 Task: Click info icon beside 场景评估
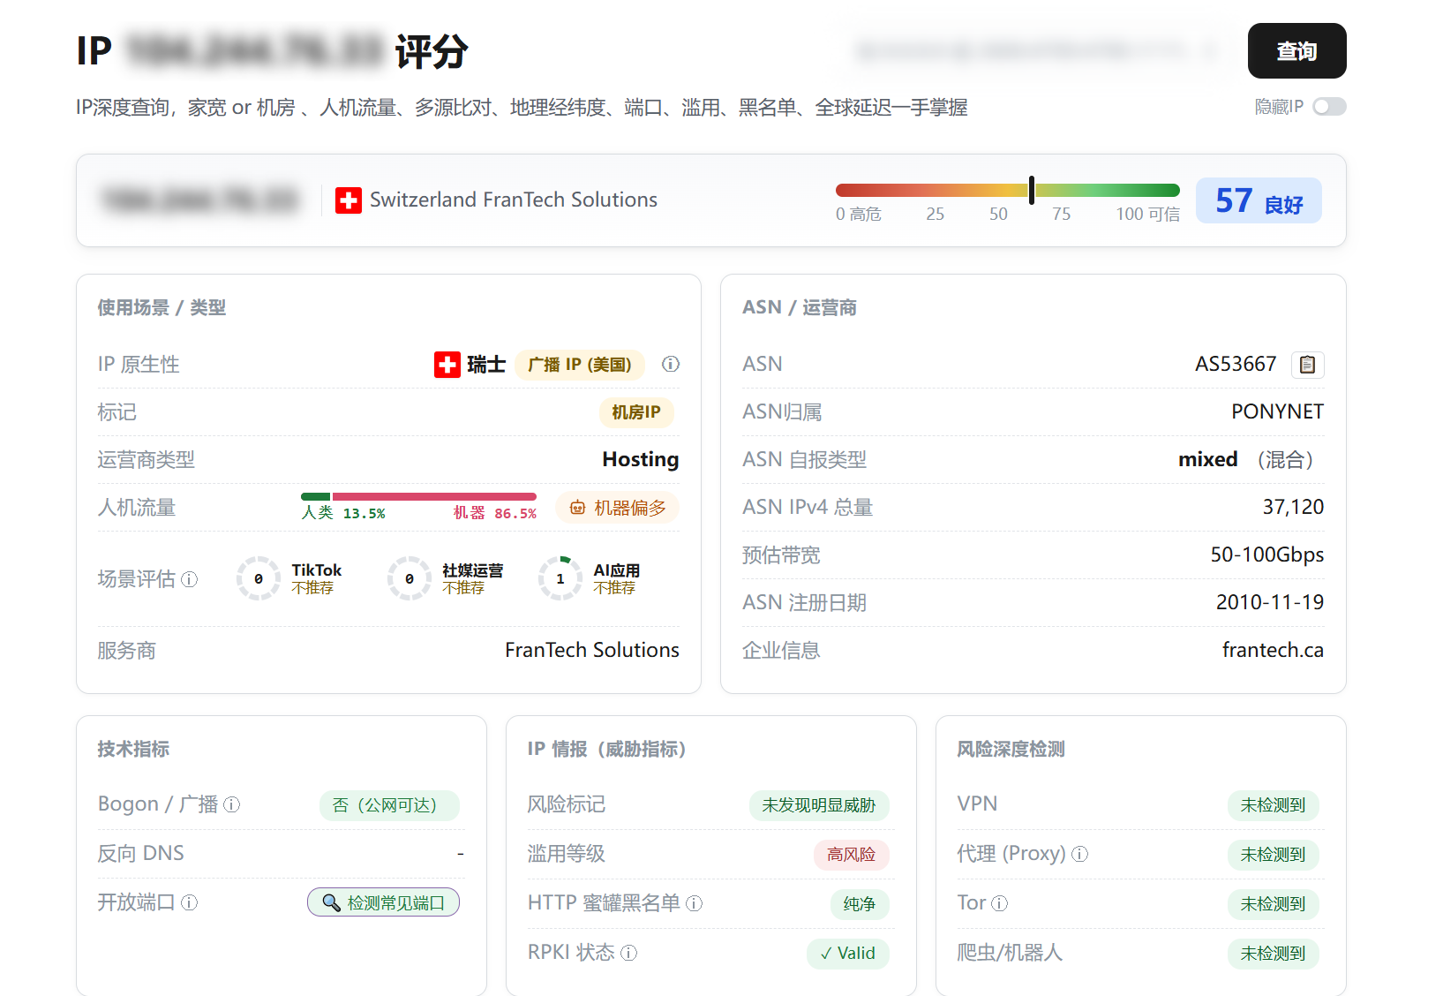pos(190,579)
